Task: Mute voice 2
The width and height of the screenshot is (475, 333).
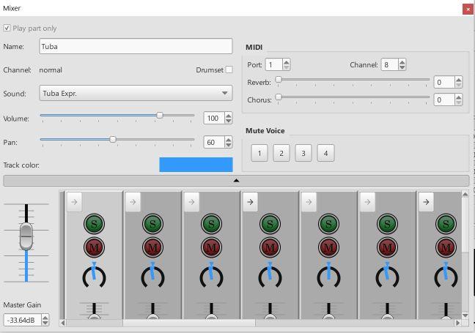Action: click(281, 153)
